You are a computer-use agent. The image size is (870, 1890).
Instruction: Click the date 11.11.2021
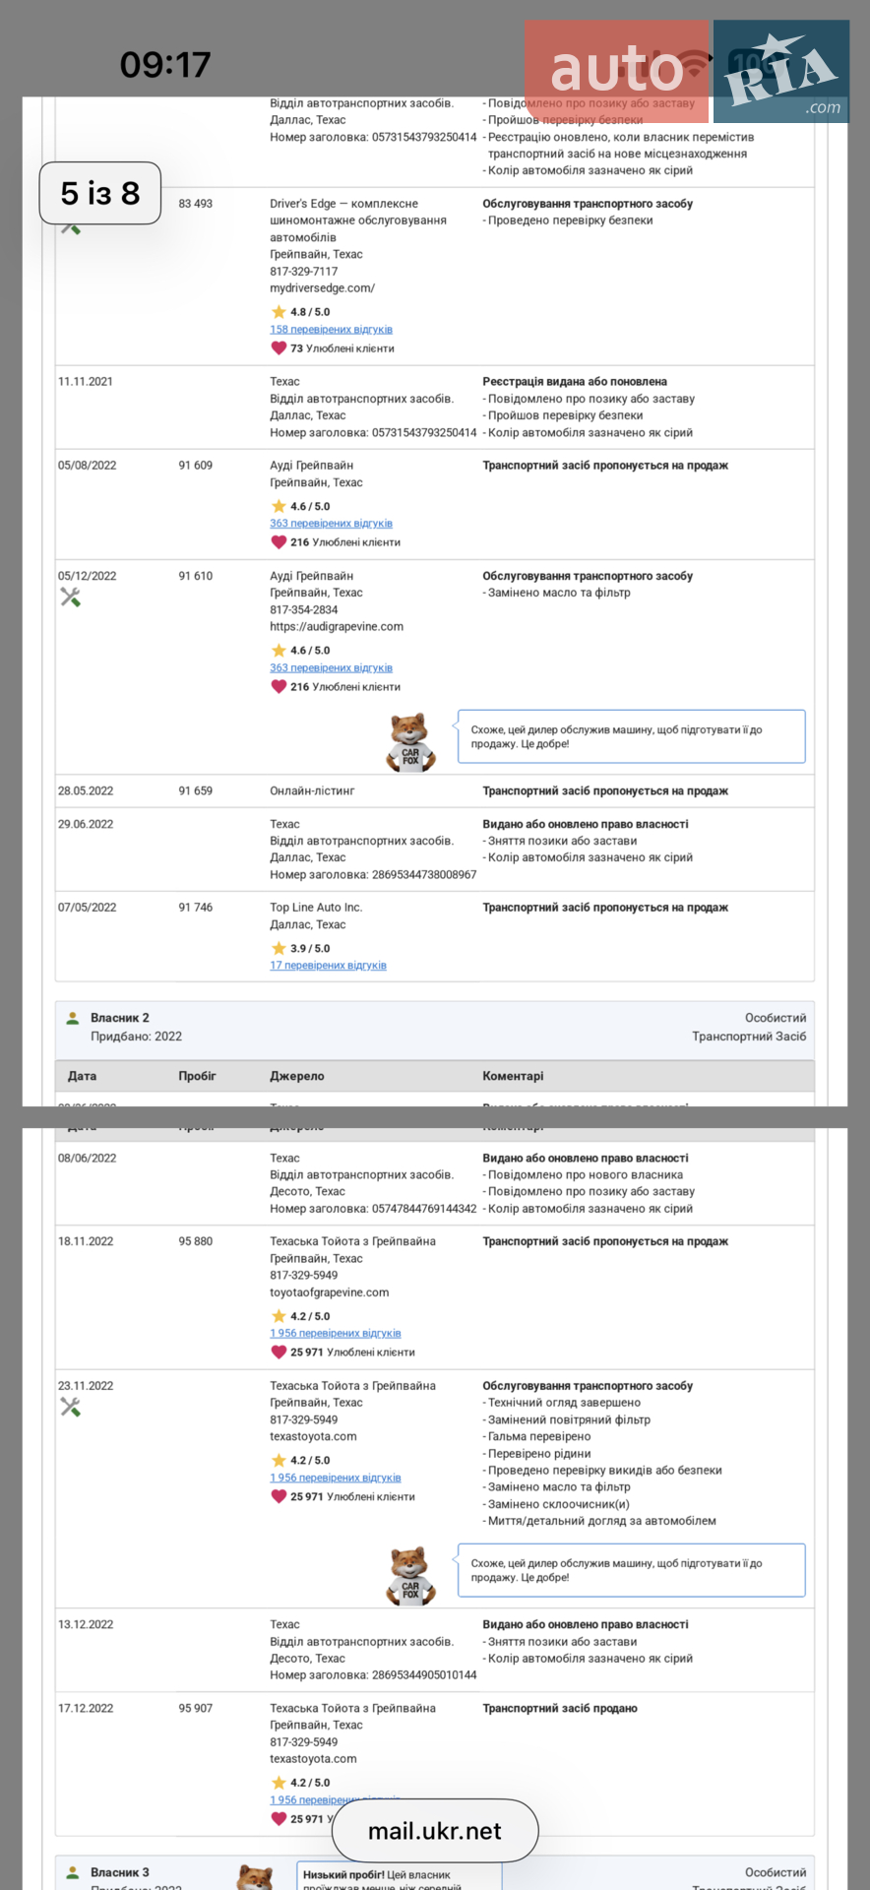(85, 381)
